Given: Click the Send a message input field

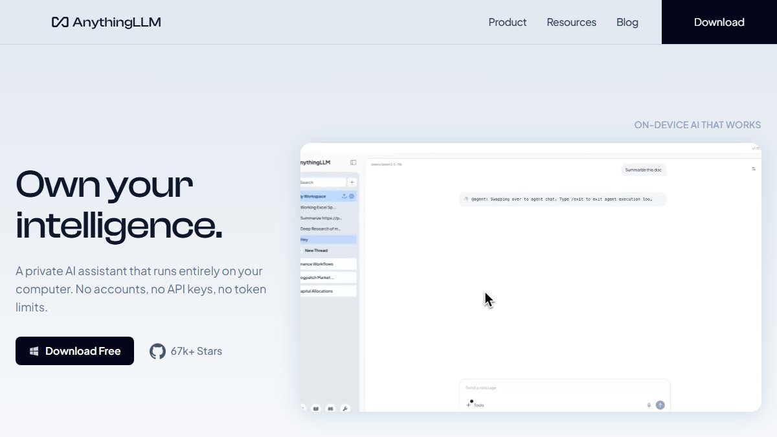Looking at the screenshot, I should [x=565, y=388].
